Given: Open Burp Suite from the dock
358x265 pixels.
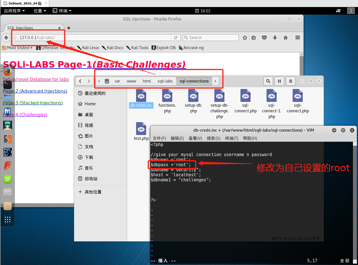Looking at the screenshot, I should point(8,138).
